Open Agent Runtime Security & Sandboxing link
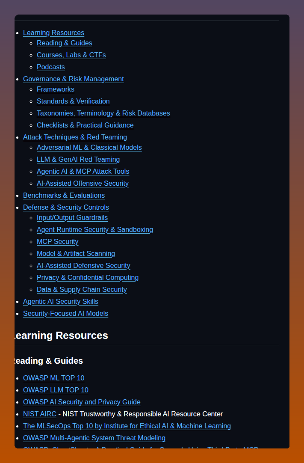Screen dimensions: 304x463 point(95,230)
